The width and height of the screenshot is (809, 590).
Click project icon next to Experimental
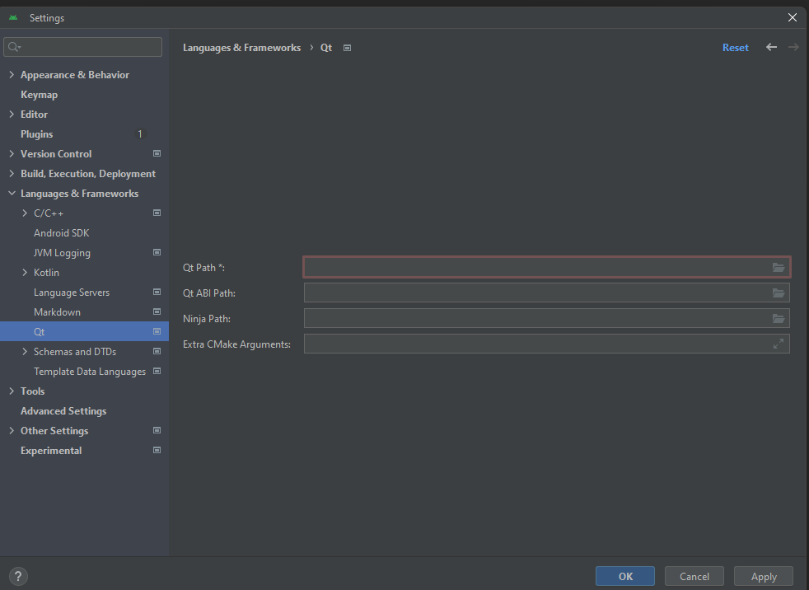(x=157, y=450)
